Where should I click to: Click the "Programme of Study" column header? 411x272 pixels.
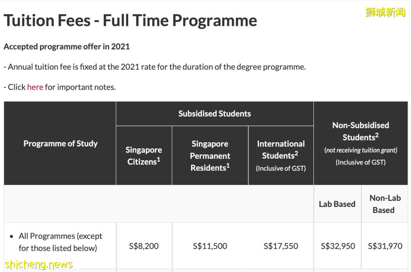coord(61,144)
